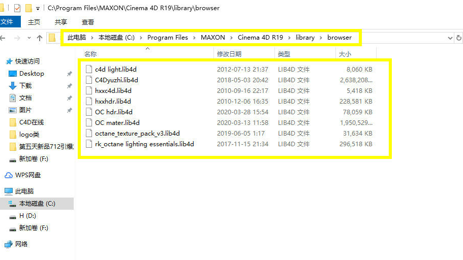Select file rk_octane lighting essentials.lib4d
Image resolution: width=463 pixels, height=260 pixels.
click(x=144, y=144)
